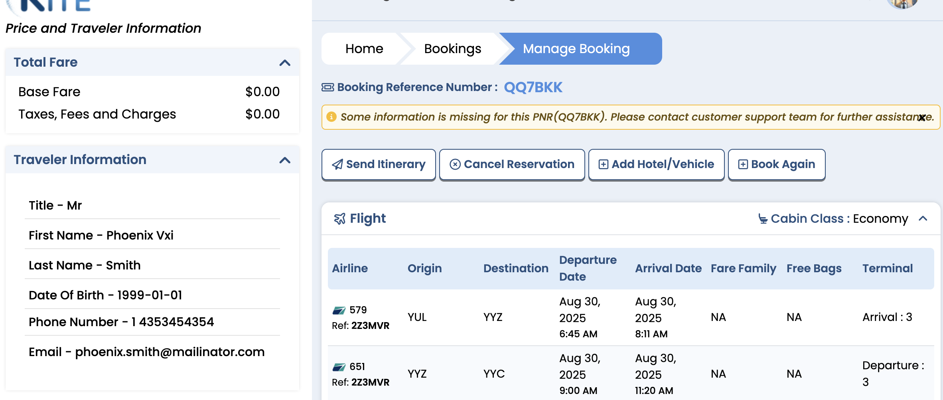Click Cancel Reservation button
This screenshot has width=943, height=400.
click(512, 164)
